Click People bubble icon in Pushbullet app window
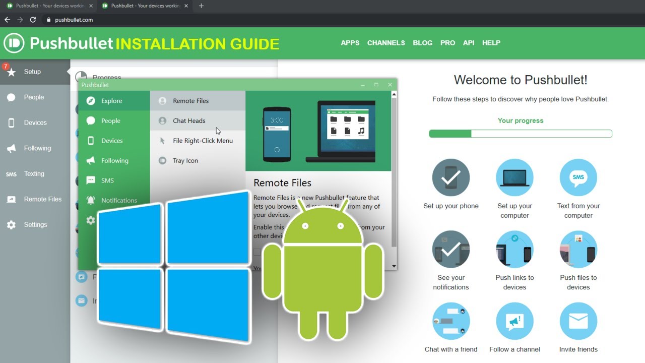 [x=91, y=120]
